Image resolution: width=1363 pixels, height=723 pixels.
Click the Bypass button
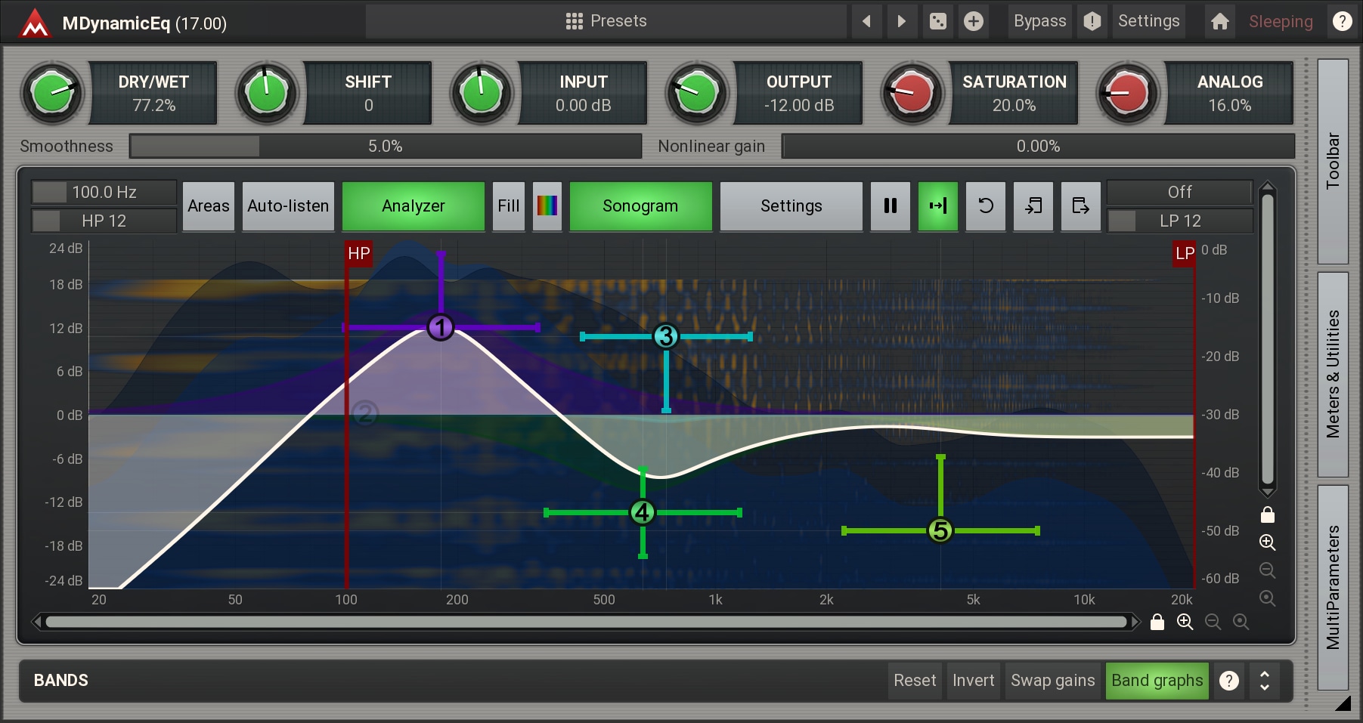pyautogui.click(x=1039, y=21)
